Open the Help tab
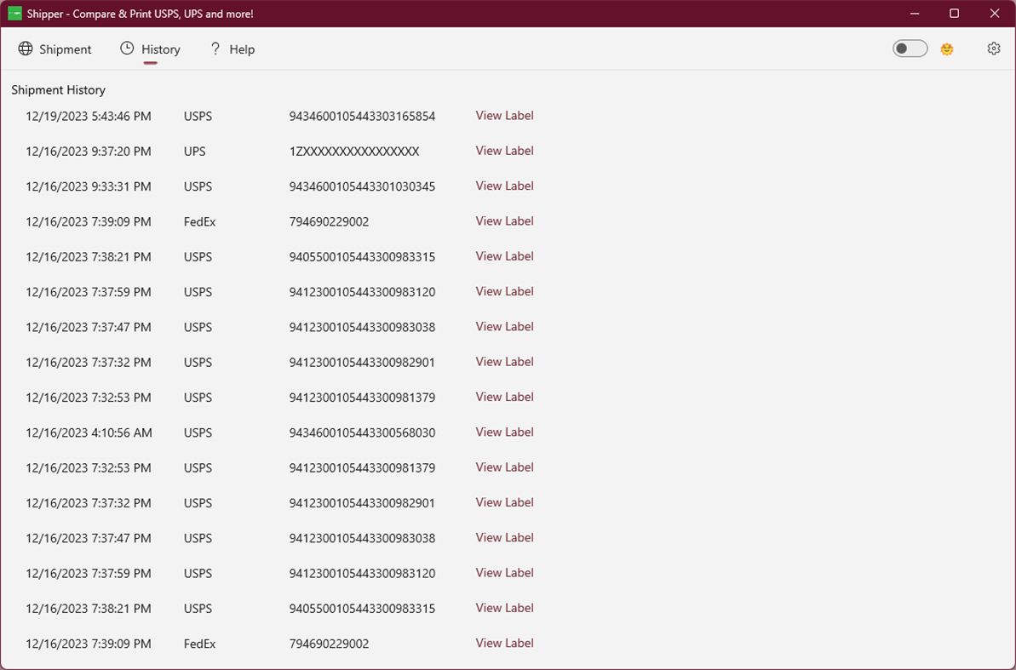Viewport: 1016px width, 670px height. pyautogui.click(x=242, y=49)
